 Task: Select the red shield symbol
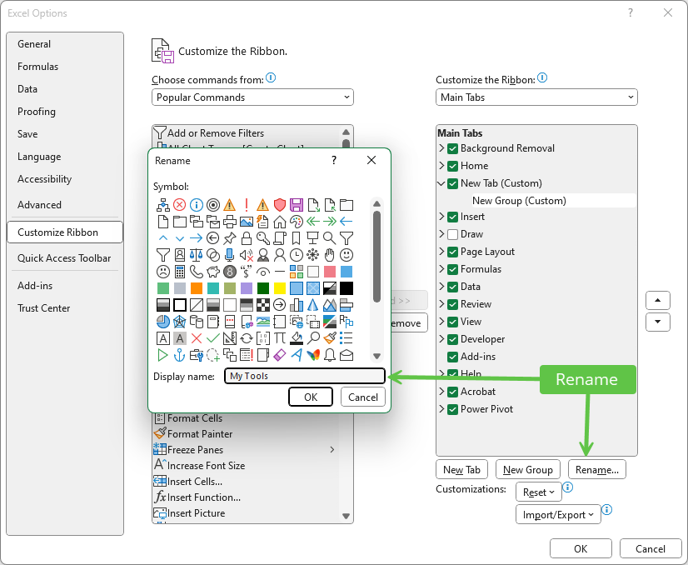coord(280,205)
